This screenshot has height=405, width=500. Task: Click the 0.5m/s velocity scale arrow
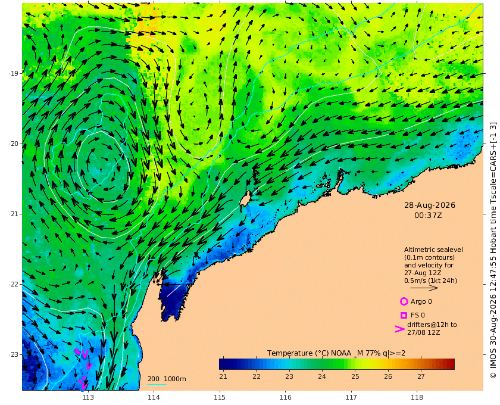[424, 288]
